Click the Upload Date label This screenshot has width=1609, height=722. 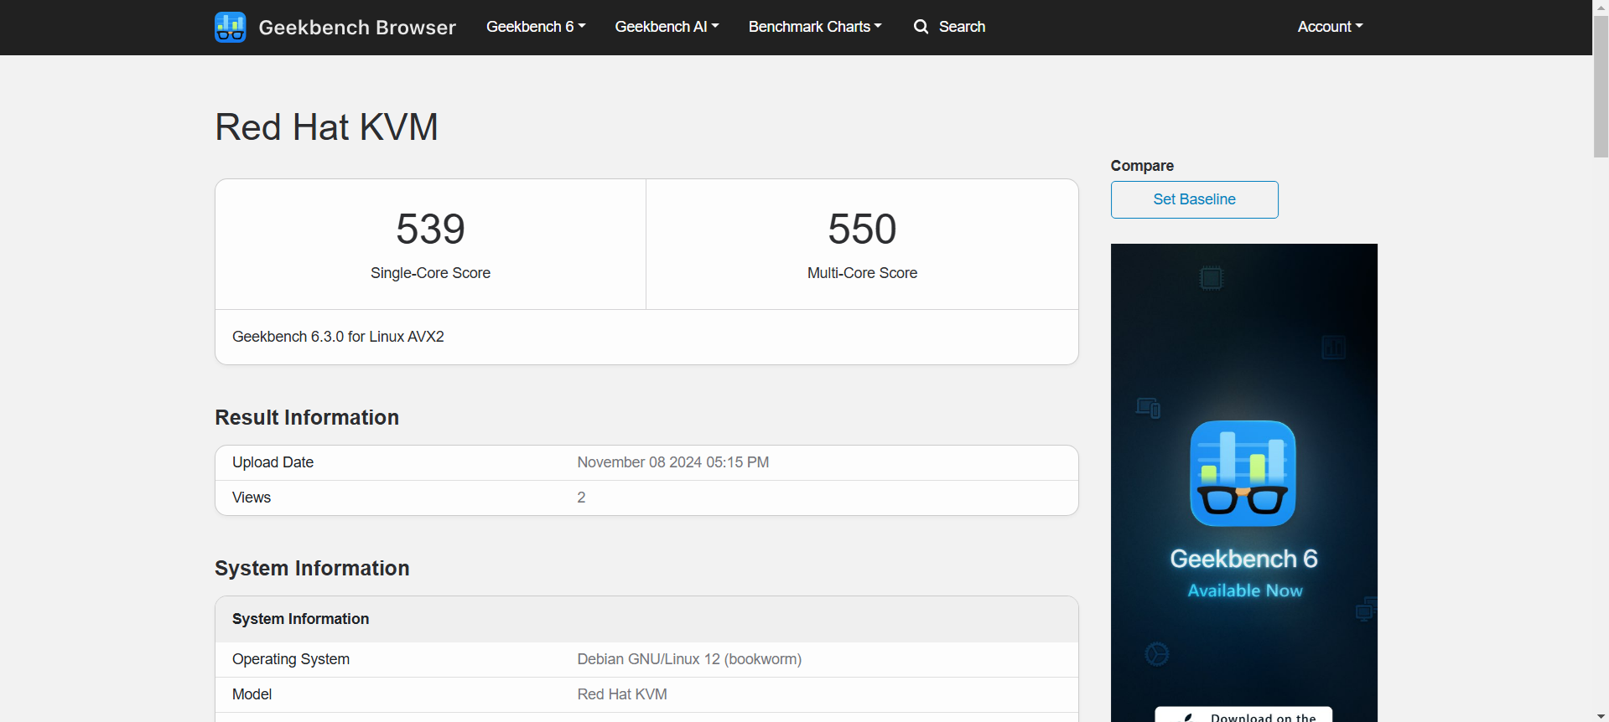pyautogui.click(x=272, y=462)
